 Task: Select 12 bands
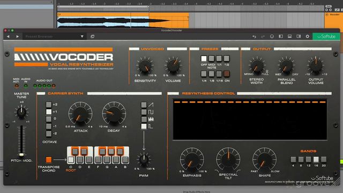(309, 159)
